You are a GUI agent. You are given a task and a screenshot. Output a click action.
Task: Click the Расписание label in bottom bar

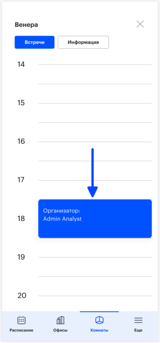(x=21, y=330)
